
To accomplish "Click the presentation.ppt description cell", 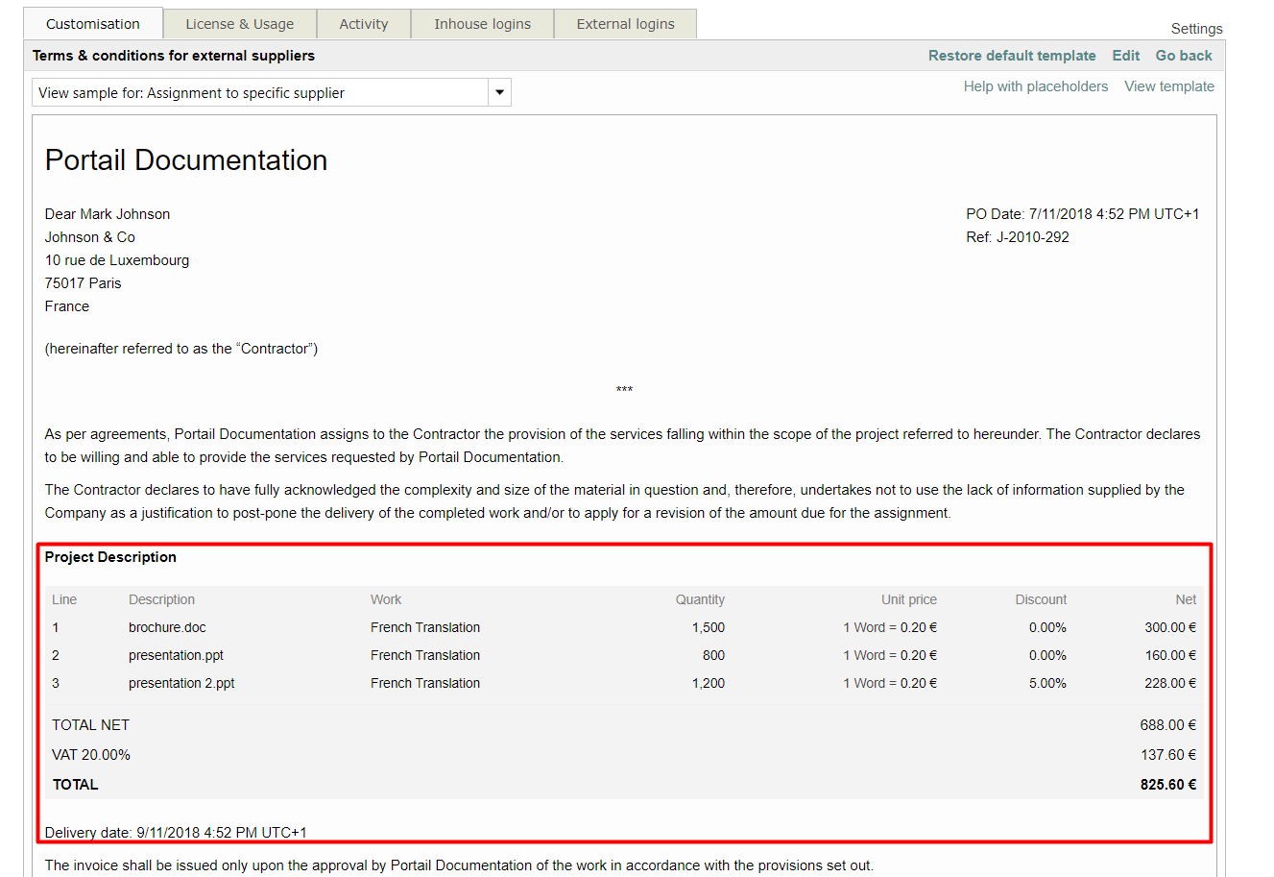I will (176, 655).
